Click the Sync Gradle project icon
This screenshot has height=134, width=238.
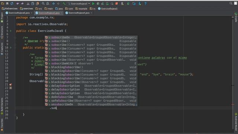(128, 3)
